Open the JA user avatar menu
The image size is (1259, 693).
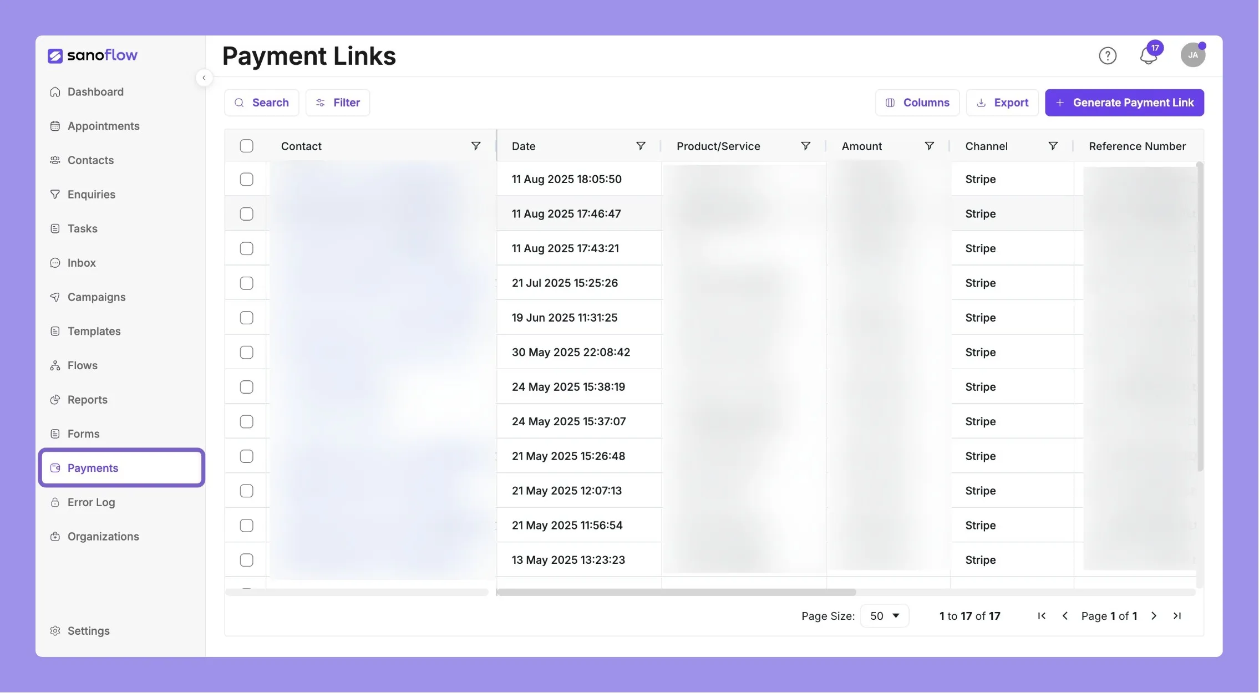(1192, 55)
